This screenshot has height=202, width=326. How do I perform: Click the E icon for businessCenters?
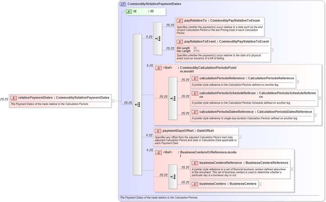click(x=194, y=184)
